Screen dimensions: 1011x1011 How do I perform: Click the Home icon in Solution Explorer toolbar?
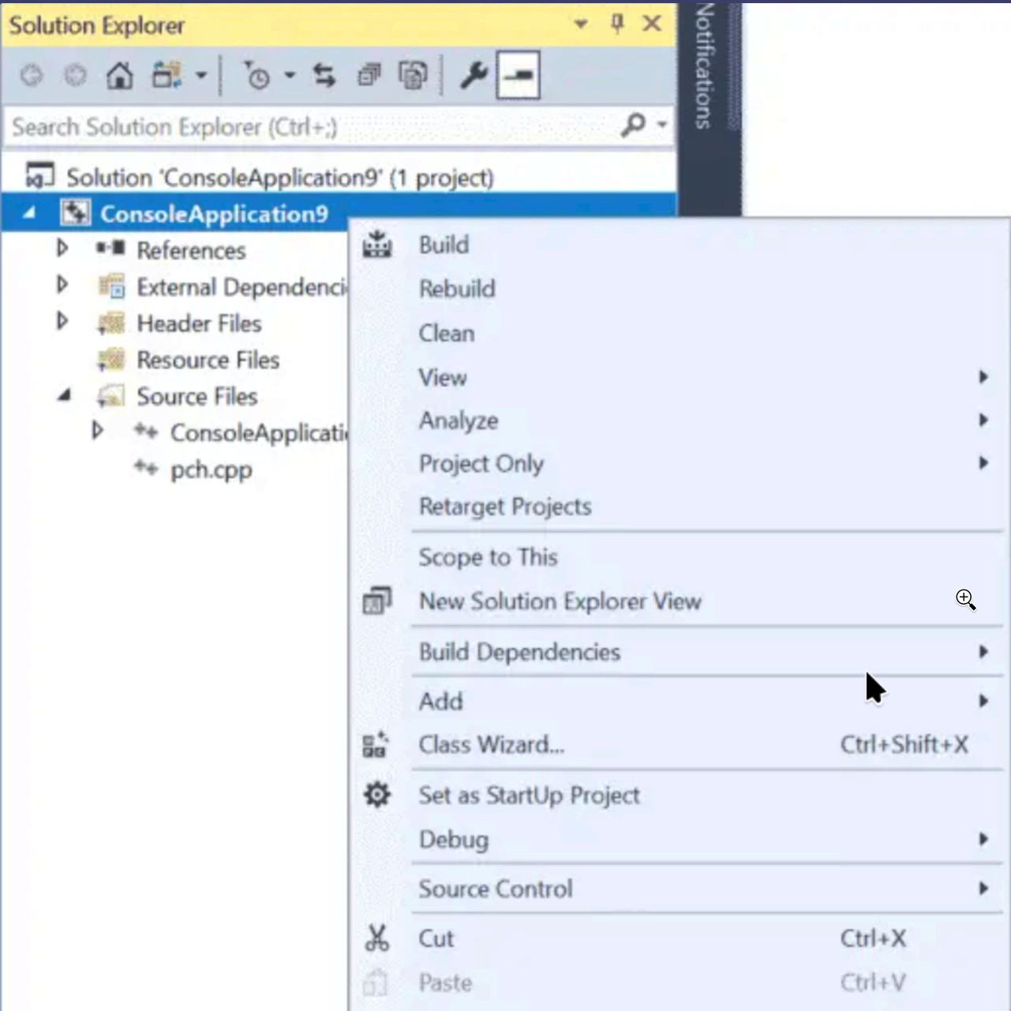pyautogui.click(x=120, y=76)
